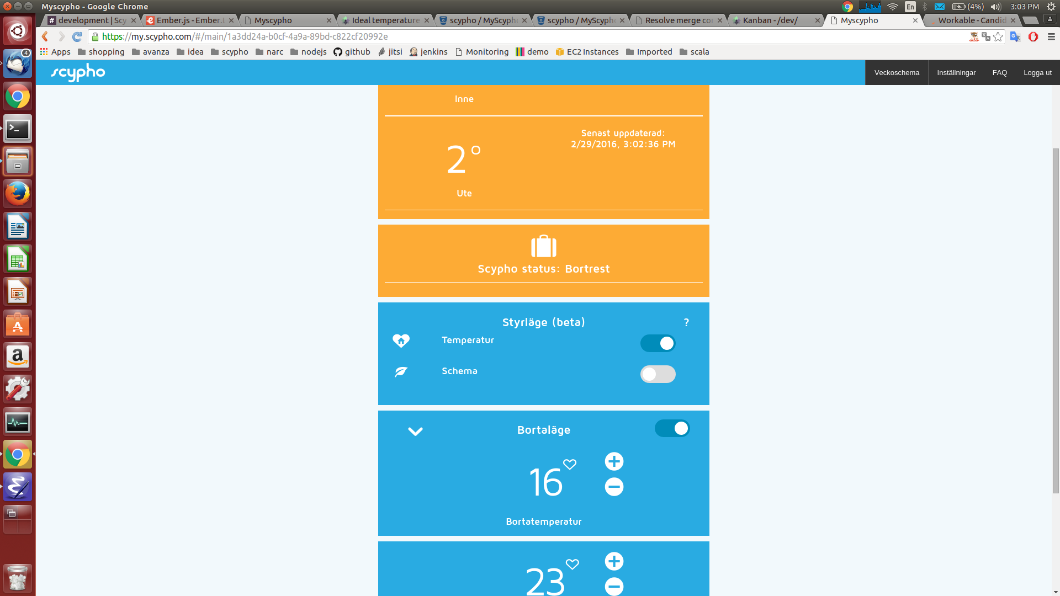Viewport: 1060px width, 596px height.
Task: Bookmark this page with star icon
Action: pyautogui.click(x=998, y=36)
